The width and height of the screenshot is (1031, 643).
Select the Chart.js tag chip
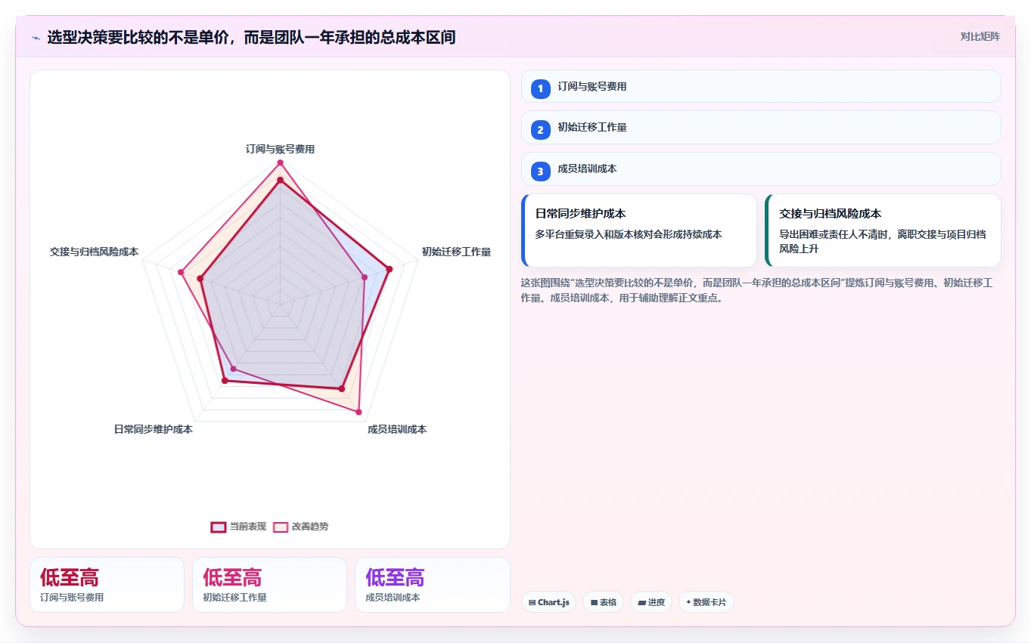pyautogui.click(x=548, y=602)
